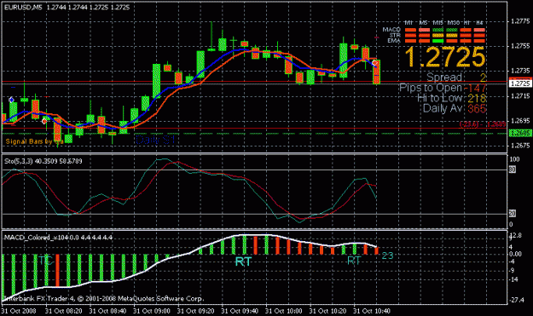Click the MACD -27.4 scale label
Screen dimensions: 533x316
[516, 300]
